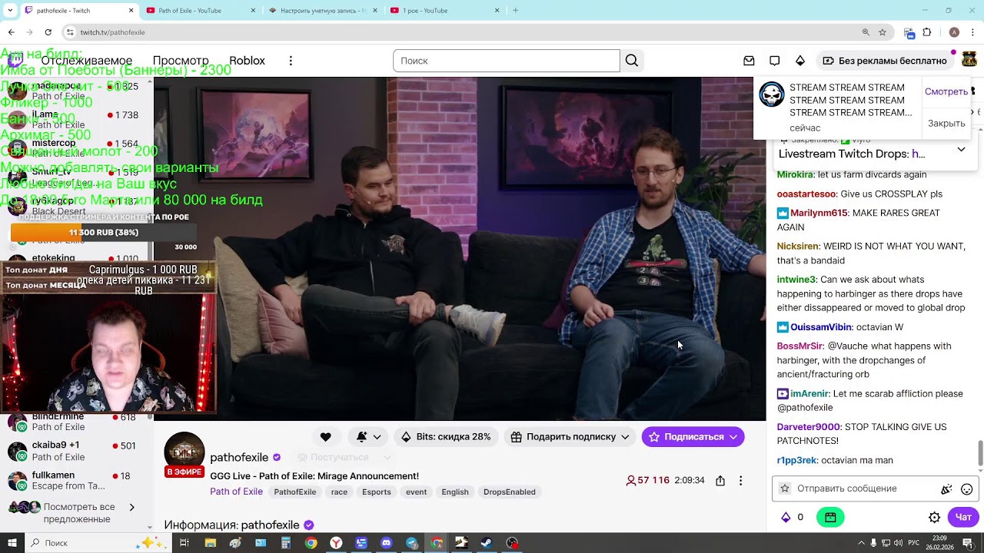984x553 pixels.
Task: Toggle the taskbar microphone status icon
Action: coord(873,543)
